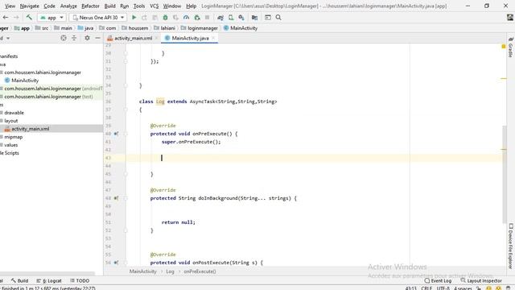Select the drawable folder in project tree
Screen dimensions: 515x290
point(14,113)
